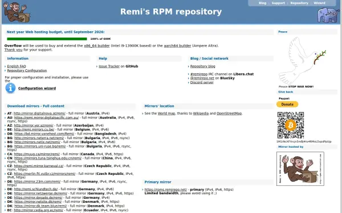
Task: Open the Wikipedia link
Action: [x=201, y=114]
